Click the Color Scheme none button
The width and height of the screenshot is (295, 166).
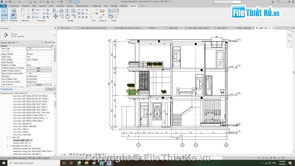click(x=39, y=85)
